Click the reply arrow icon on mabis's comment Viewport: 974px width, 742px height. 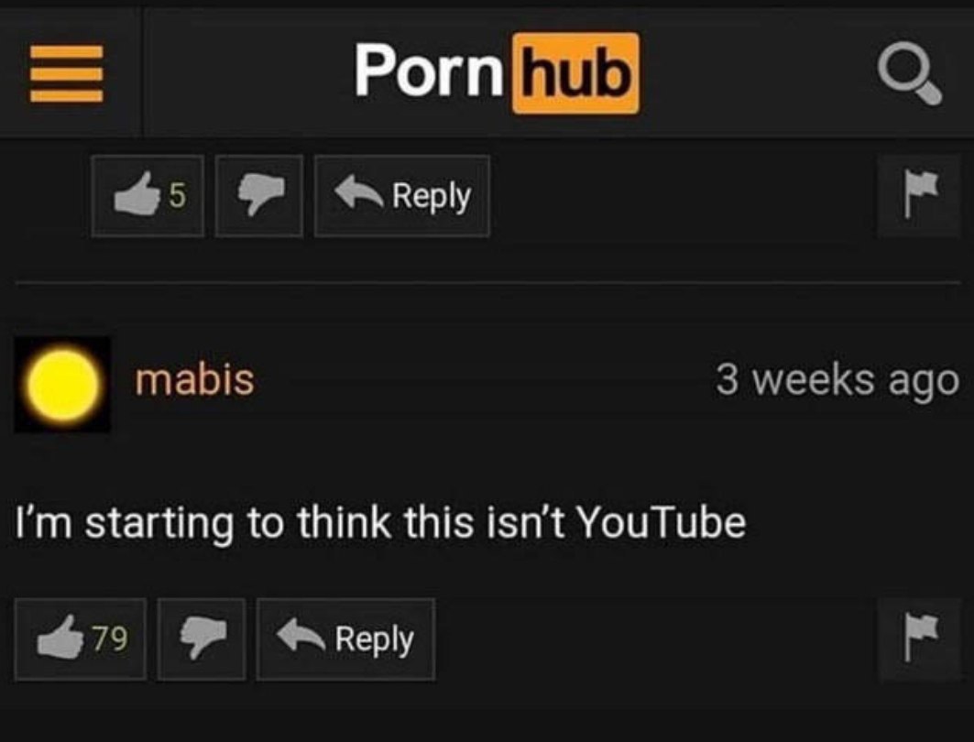tap(301, 635)
